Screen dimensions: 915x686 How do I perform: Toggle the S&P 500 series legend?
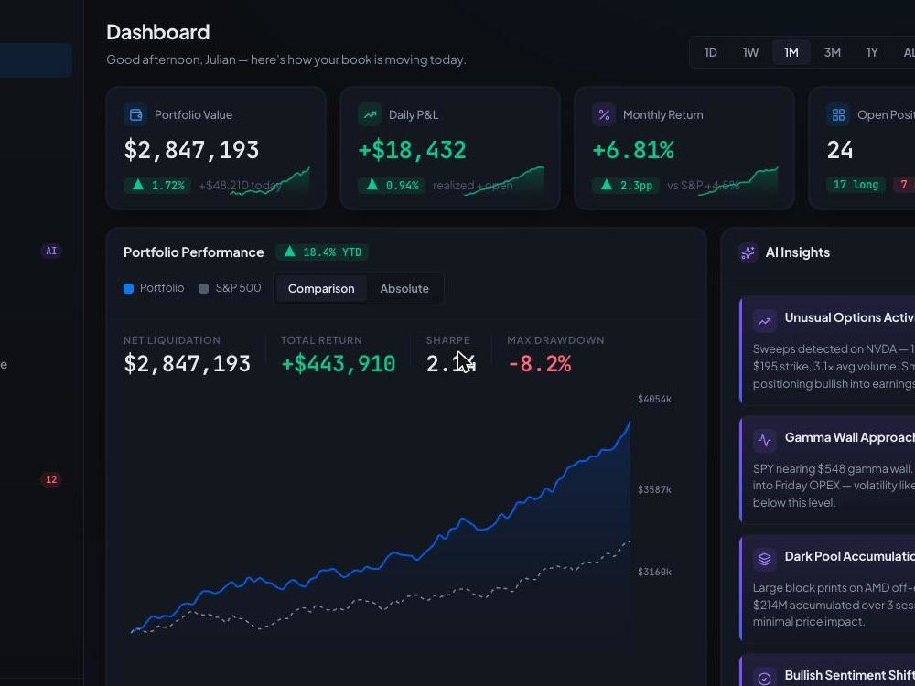click(230, 288)
